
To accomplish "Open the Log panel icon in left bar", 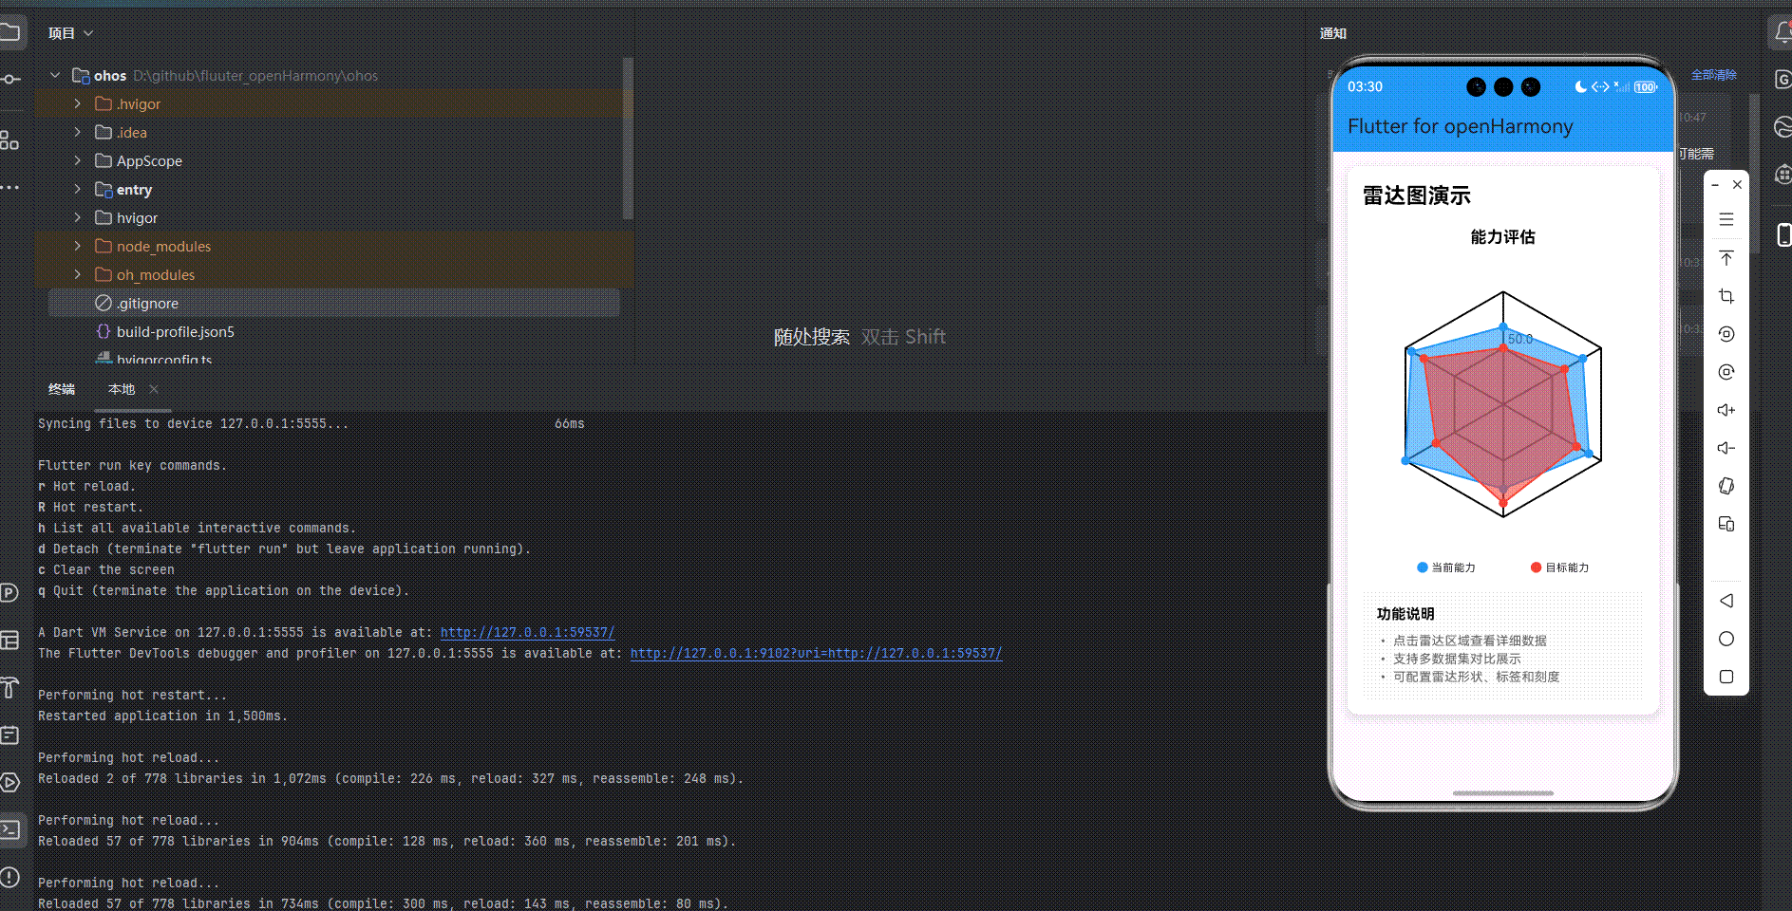I will point(9,735).
